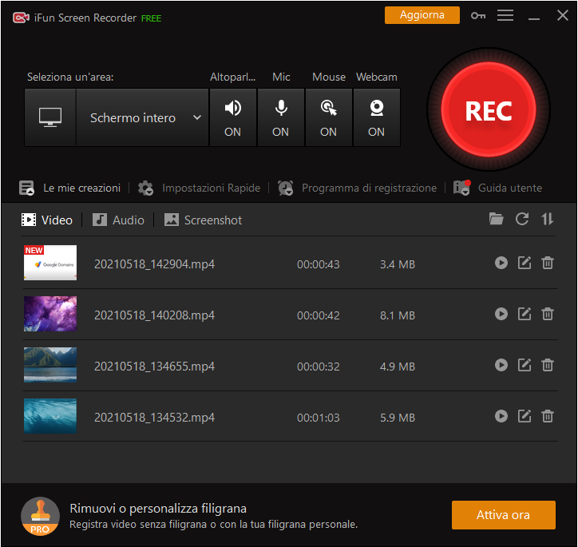The width and height of the screenshot is (578, 547).
Task: Click the refresh list icon
Action: 522,219
